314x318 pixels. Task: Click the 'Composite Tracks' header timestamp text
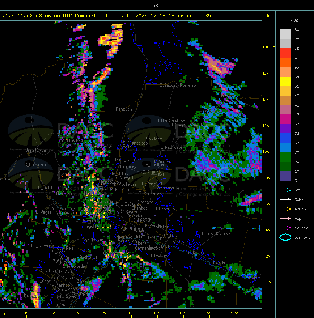[x=107, y=16]
